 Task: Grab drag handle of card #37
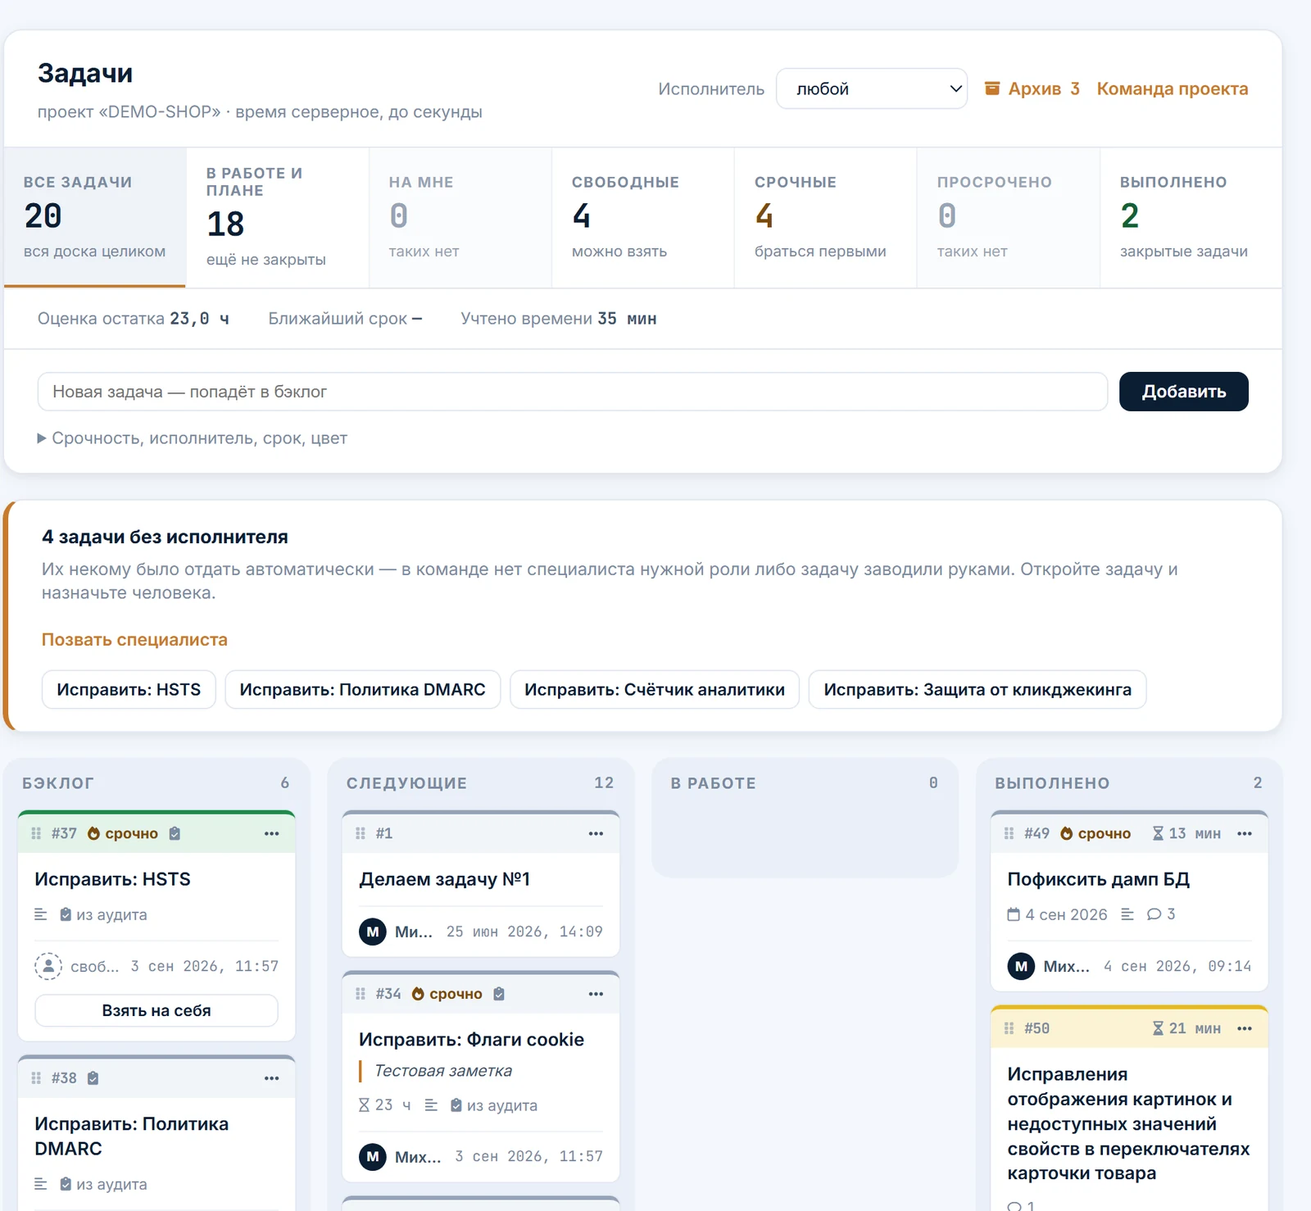point(36,833)
